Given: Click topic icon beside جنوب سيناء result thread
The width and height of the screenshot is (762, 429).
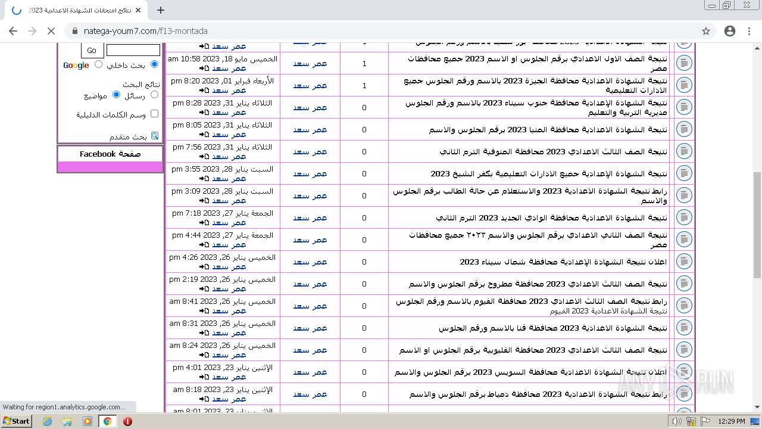Looking at the screenshot, I should tap(684, 107).
